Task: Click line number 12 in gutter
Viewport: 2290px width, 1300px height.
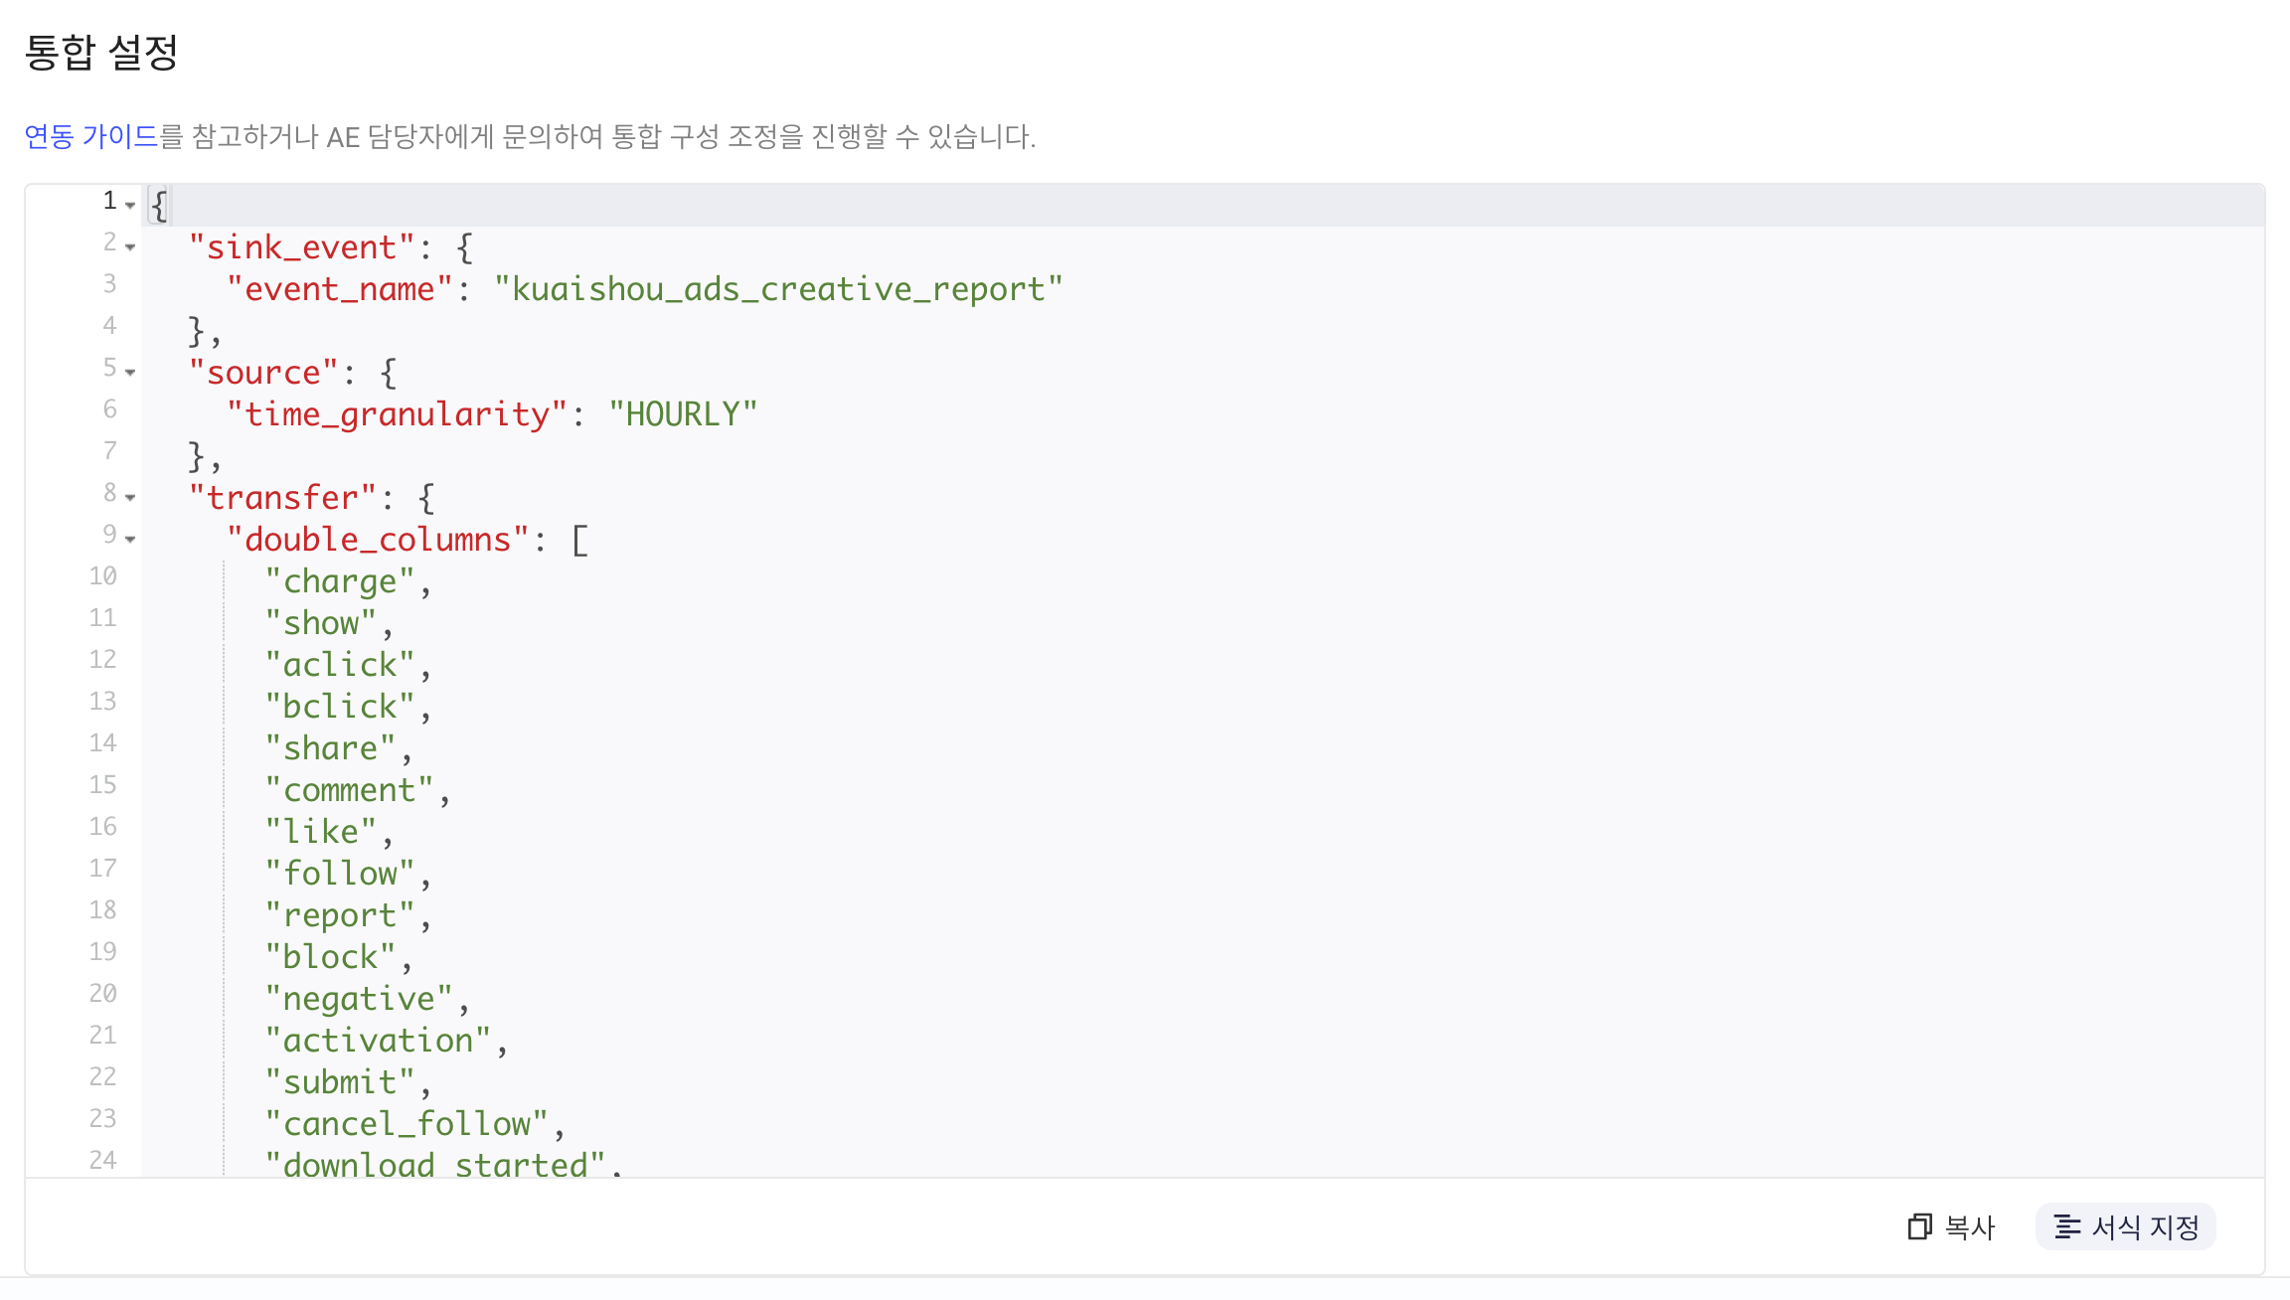Action: tap(103, 660)
